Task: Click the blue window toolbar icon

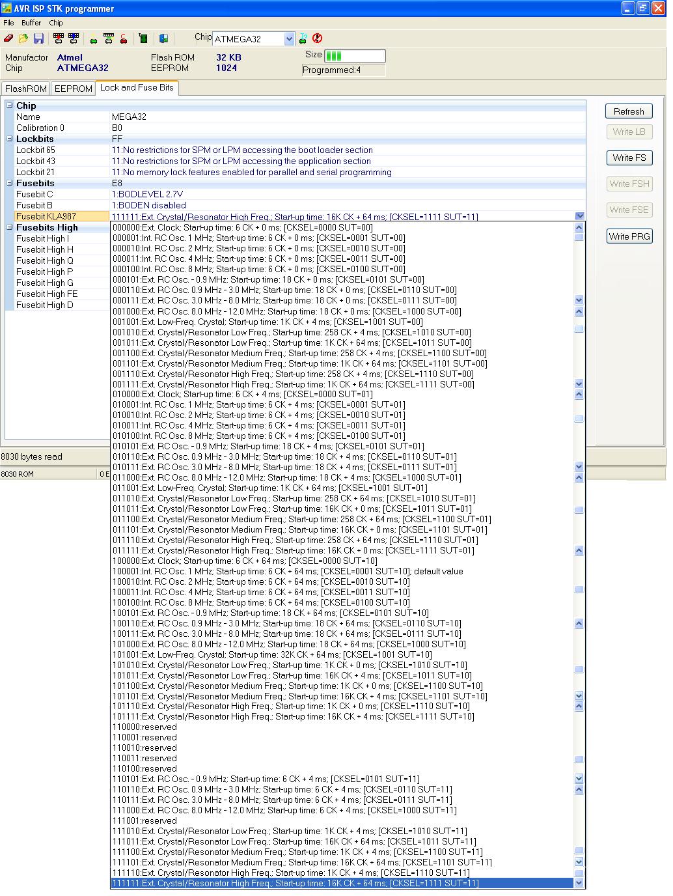Action: 163,38
